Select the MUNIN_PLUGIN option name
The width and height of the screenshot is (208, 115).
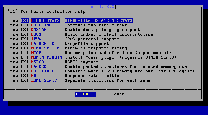click(x=47, y=57)
